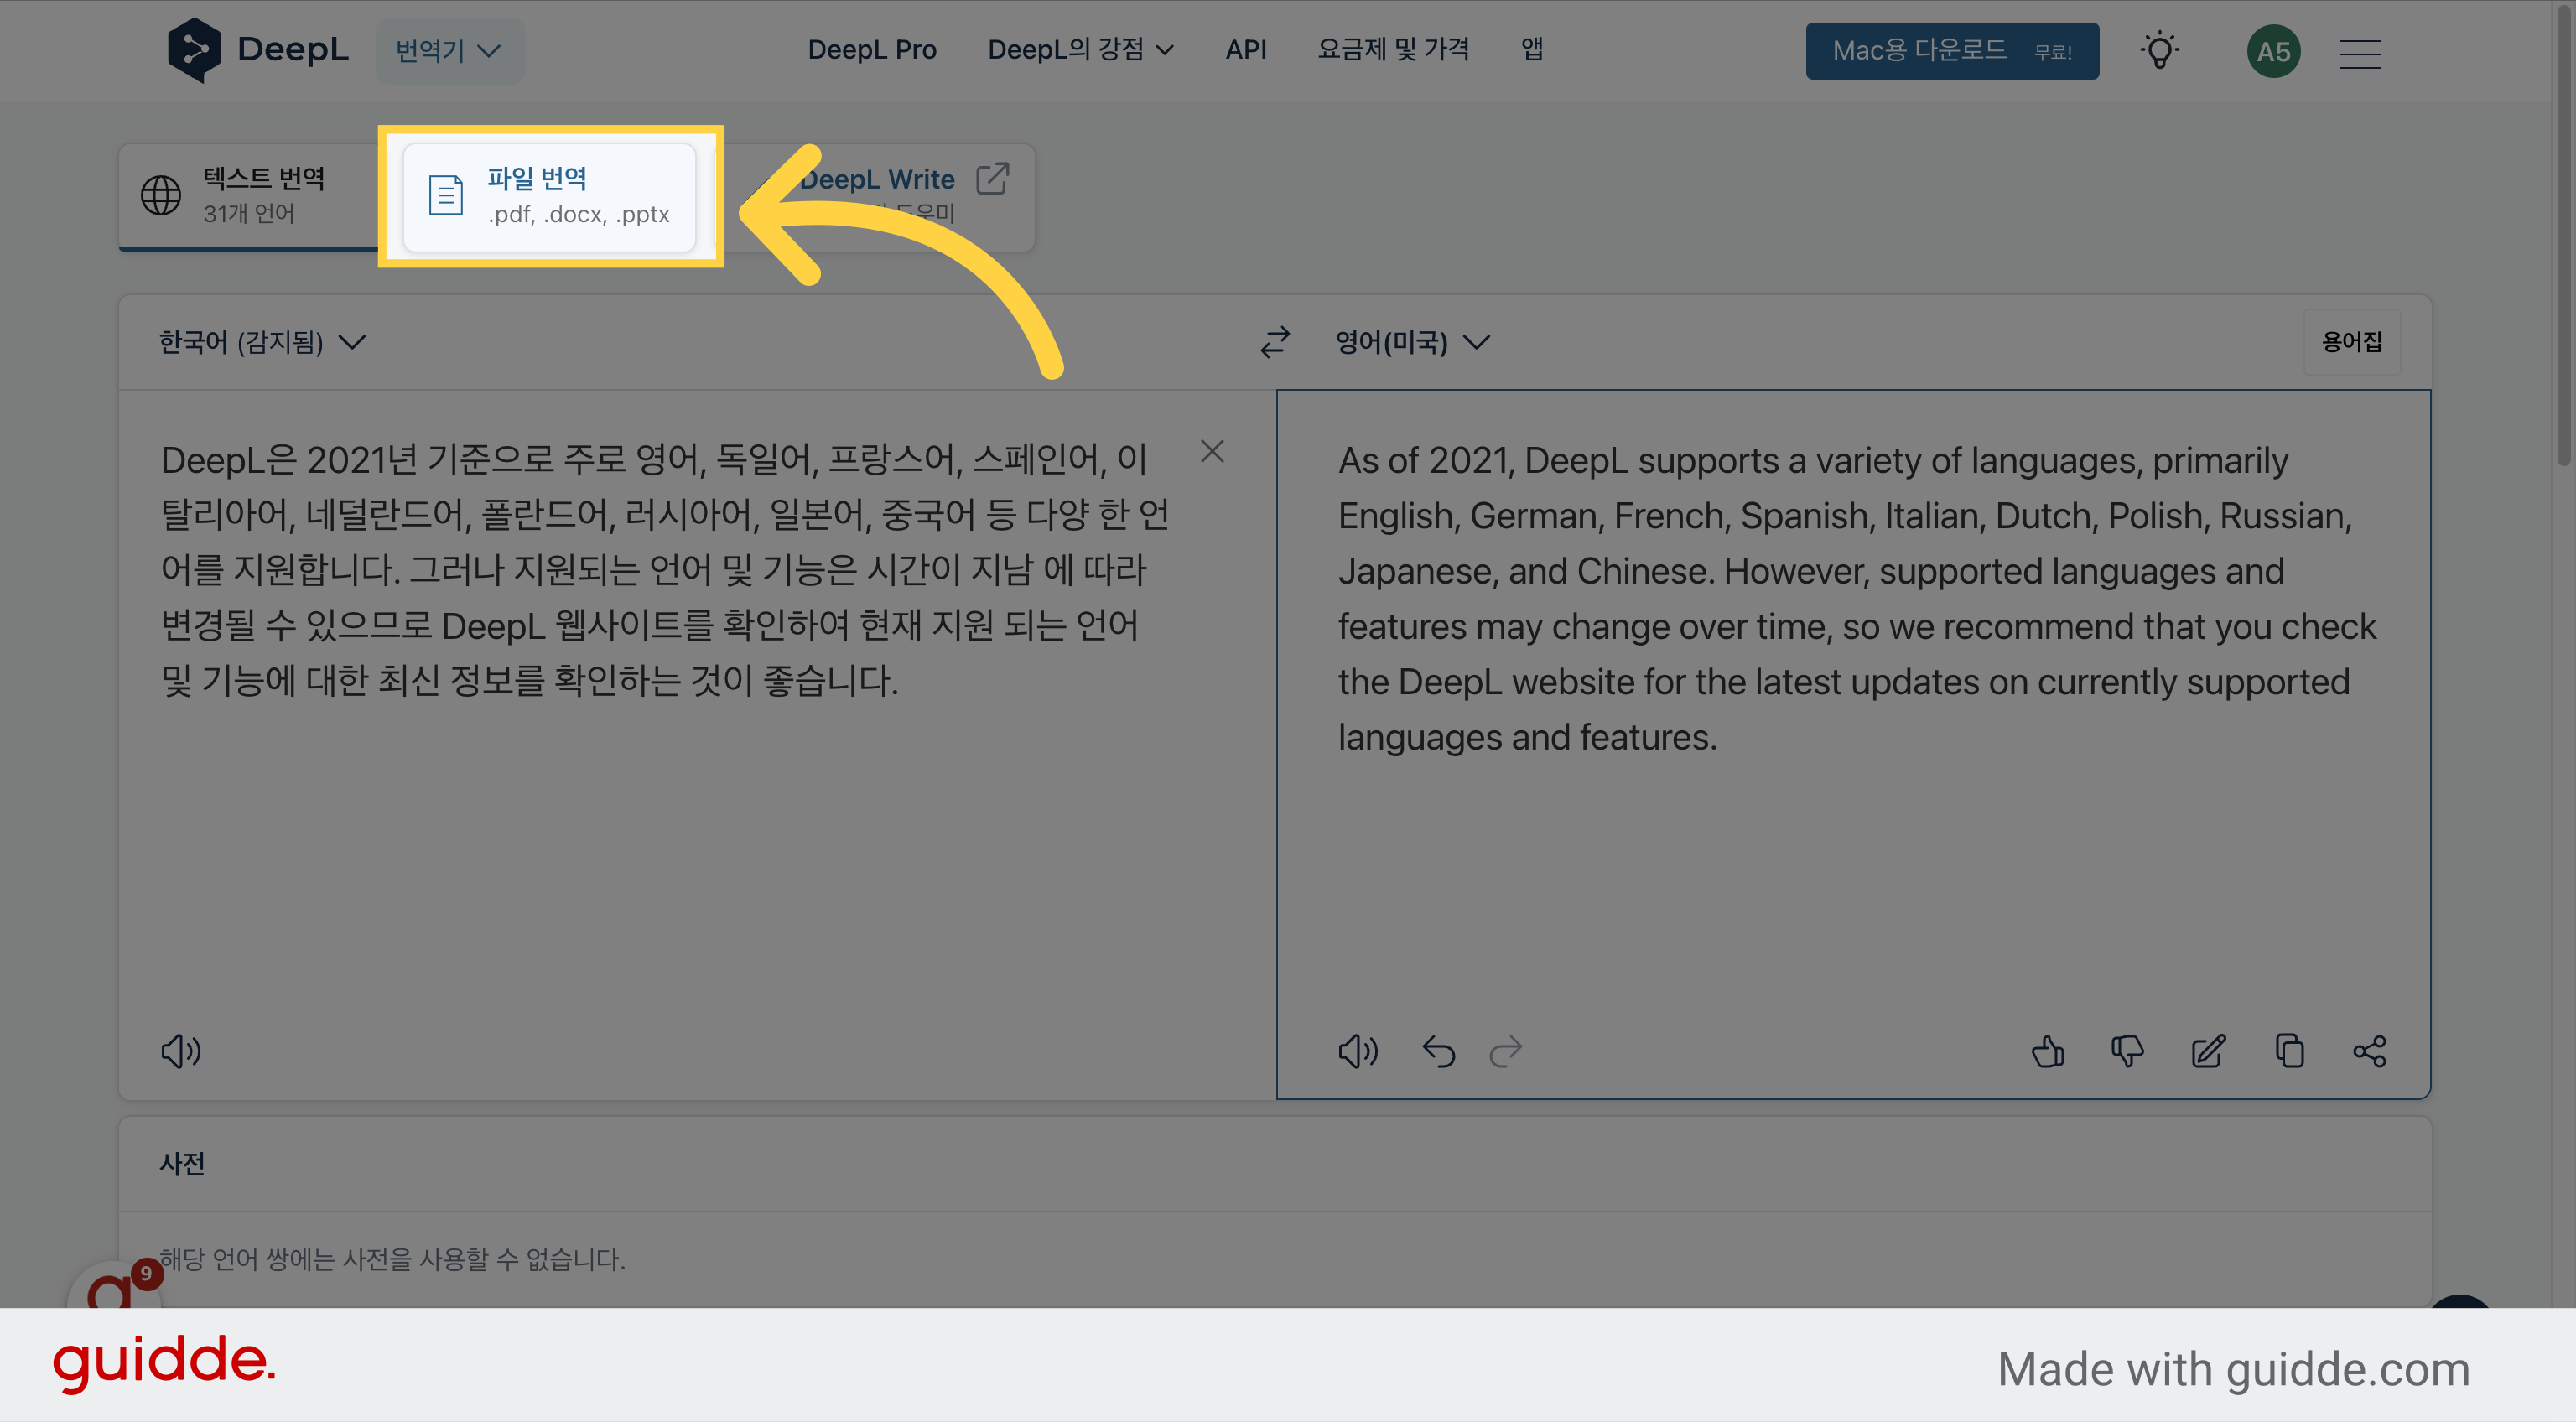Screen dimensions: 2576x1422
Task: Click the document icon on 파일 번역
Action: pos(445,195)
